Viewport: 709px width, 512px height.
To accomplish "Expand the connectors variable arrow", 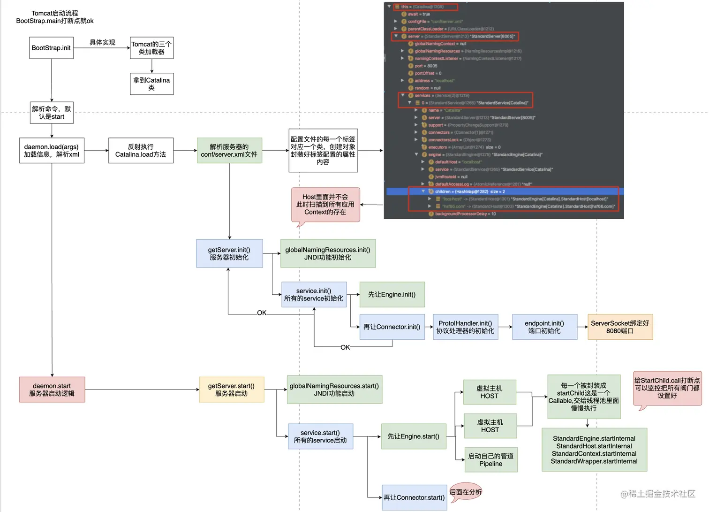I will pyautogui.click(x=416, y=132).
